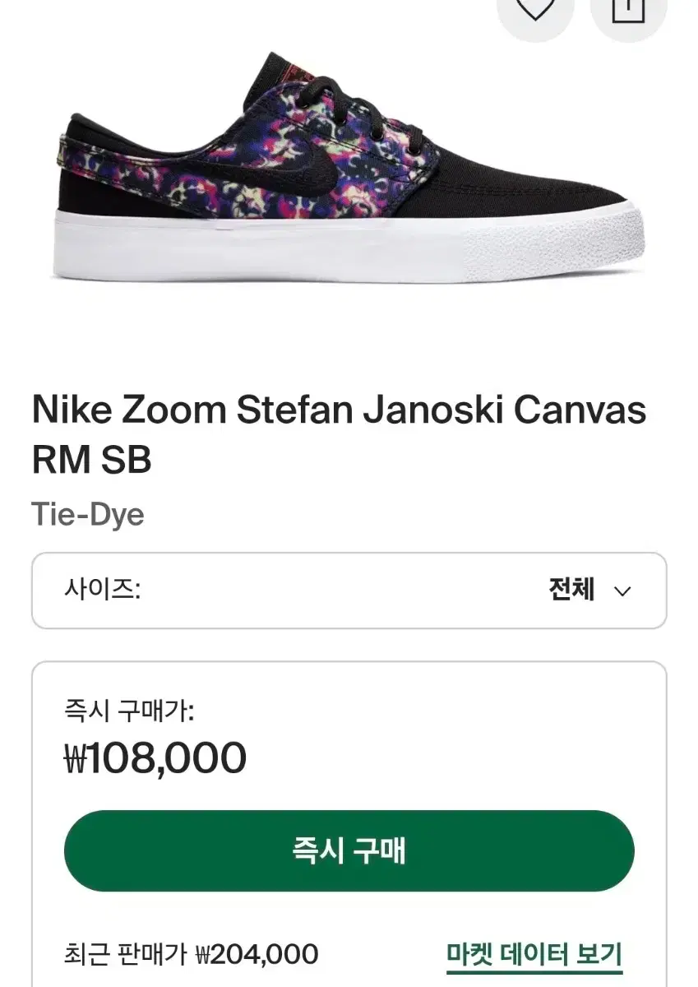Open the 마켓 데이터 보기 link
Viewport: 698px width, 987px height.
click(534, 955)
